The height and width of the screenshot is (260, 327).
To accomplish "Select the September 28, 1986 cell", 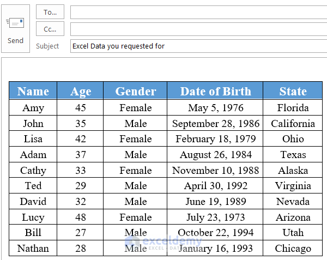I will click(215, 123).
